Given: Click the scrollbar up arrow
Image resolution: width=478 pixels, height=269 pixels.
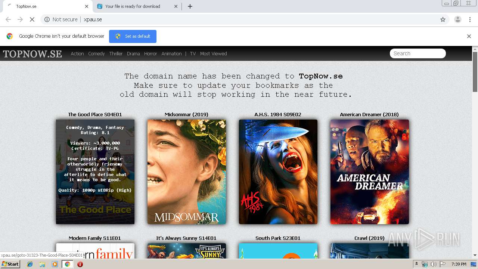Looking at the screenshot, I should click(x=475, y=49).
